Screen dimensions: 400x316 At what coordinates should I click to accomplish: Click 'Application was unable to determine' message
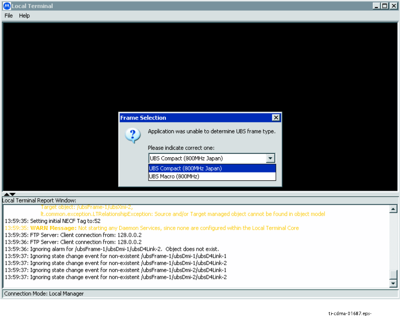[x=212, y=131]
